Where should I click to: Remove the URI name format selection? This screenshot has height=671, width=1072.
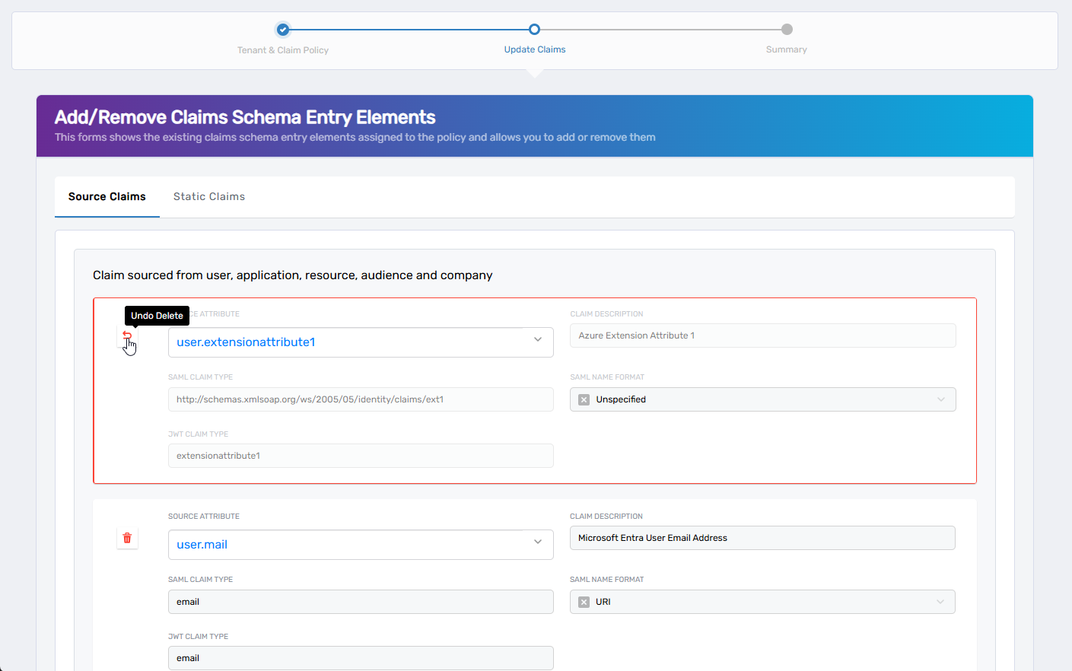pos(584,602)
